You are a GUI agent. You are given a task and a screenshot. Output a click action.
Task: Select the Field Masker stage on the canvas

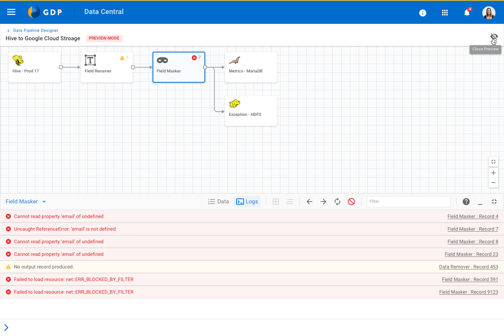178,67
